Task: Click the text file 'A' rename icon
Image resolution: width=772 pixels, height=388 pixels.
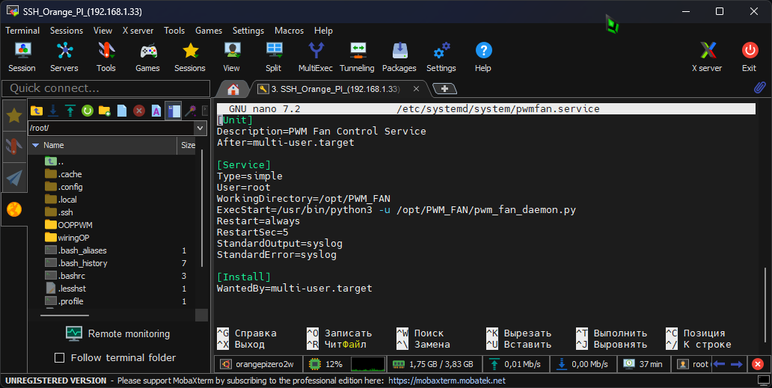Action: click(156, 111)
